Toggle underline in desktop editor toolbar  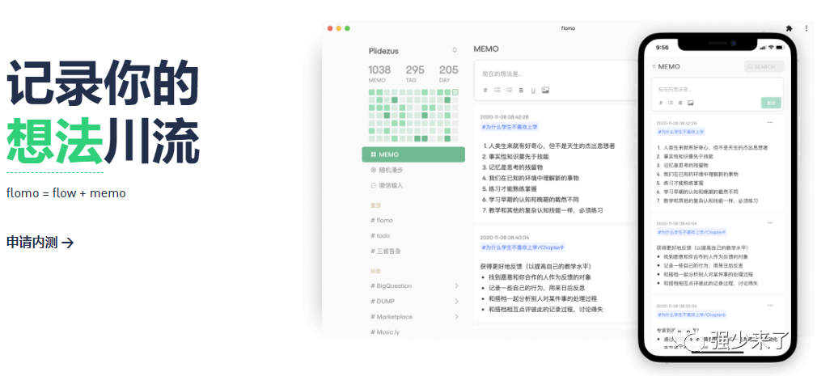coord(533,90)
